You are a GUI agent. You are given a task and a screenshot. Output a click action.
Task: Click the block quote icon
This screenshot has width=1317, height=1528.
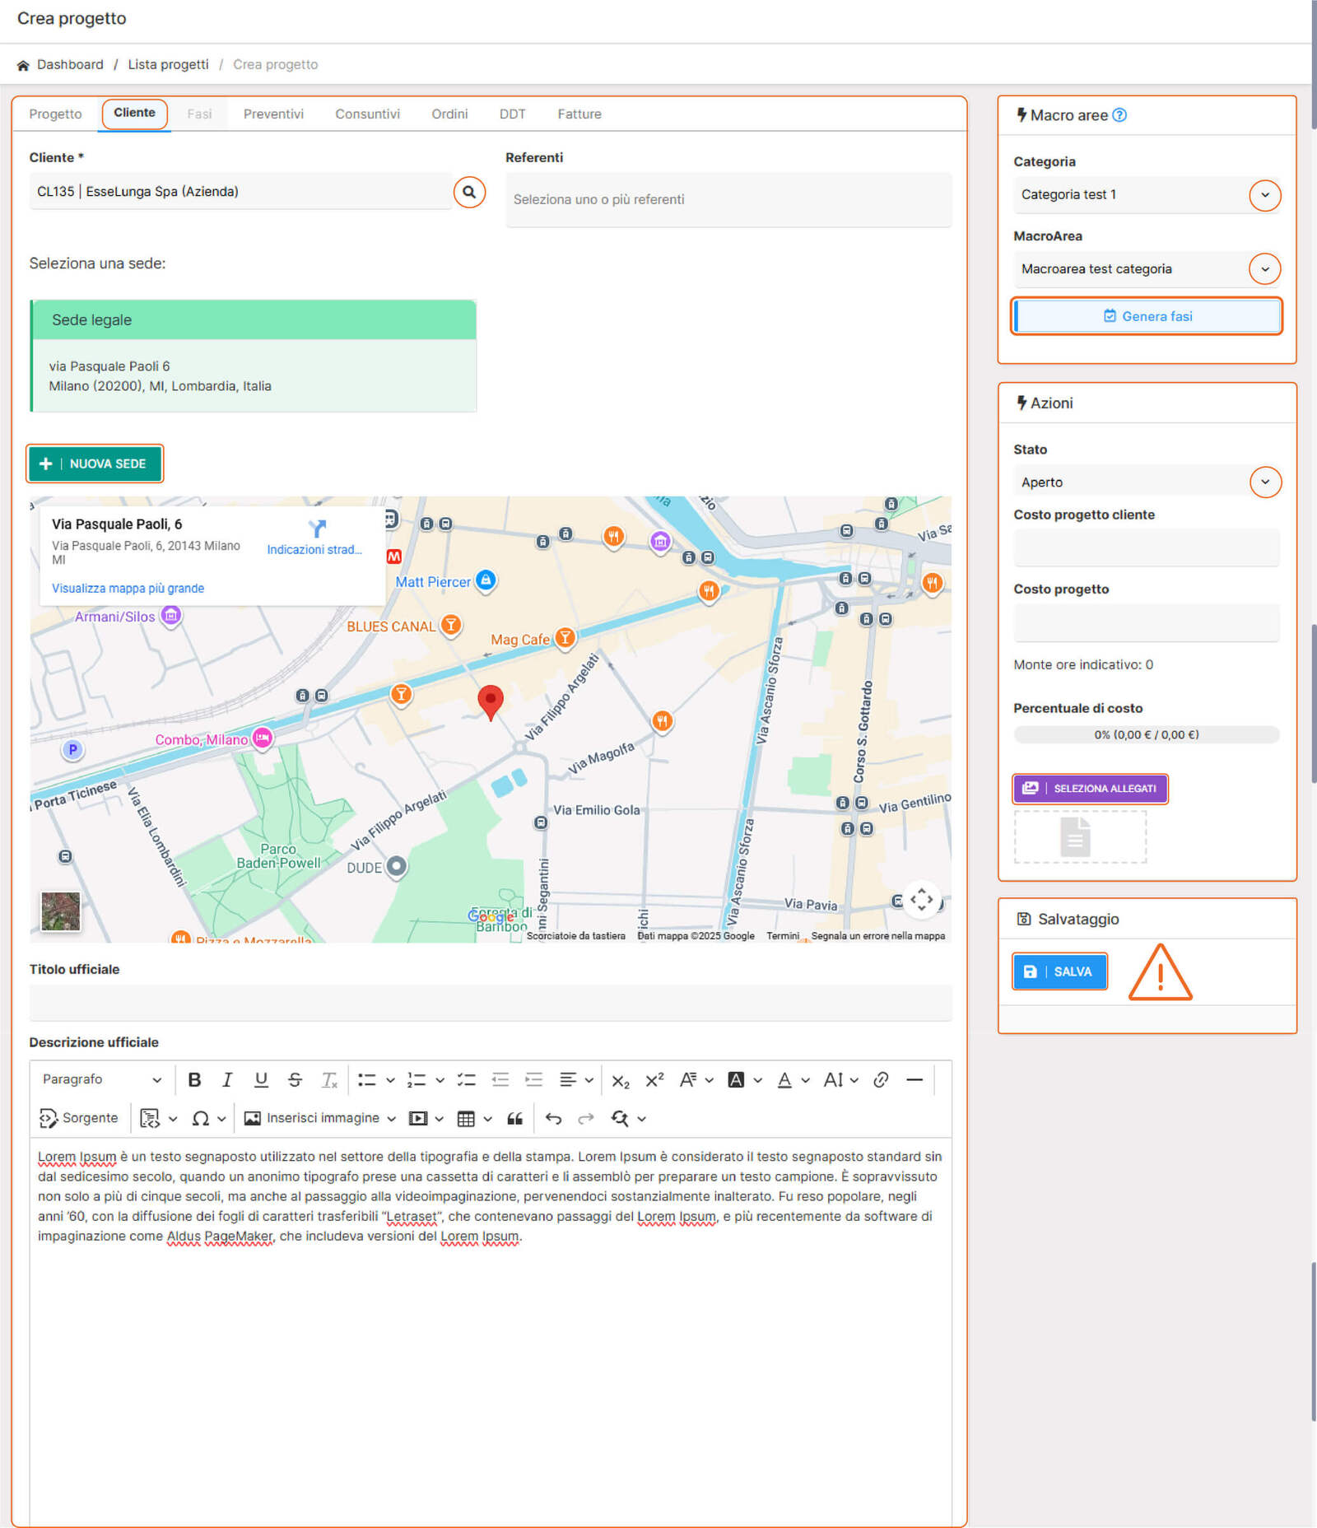(x=515, y=1118)
